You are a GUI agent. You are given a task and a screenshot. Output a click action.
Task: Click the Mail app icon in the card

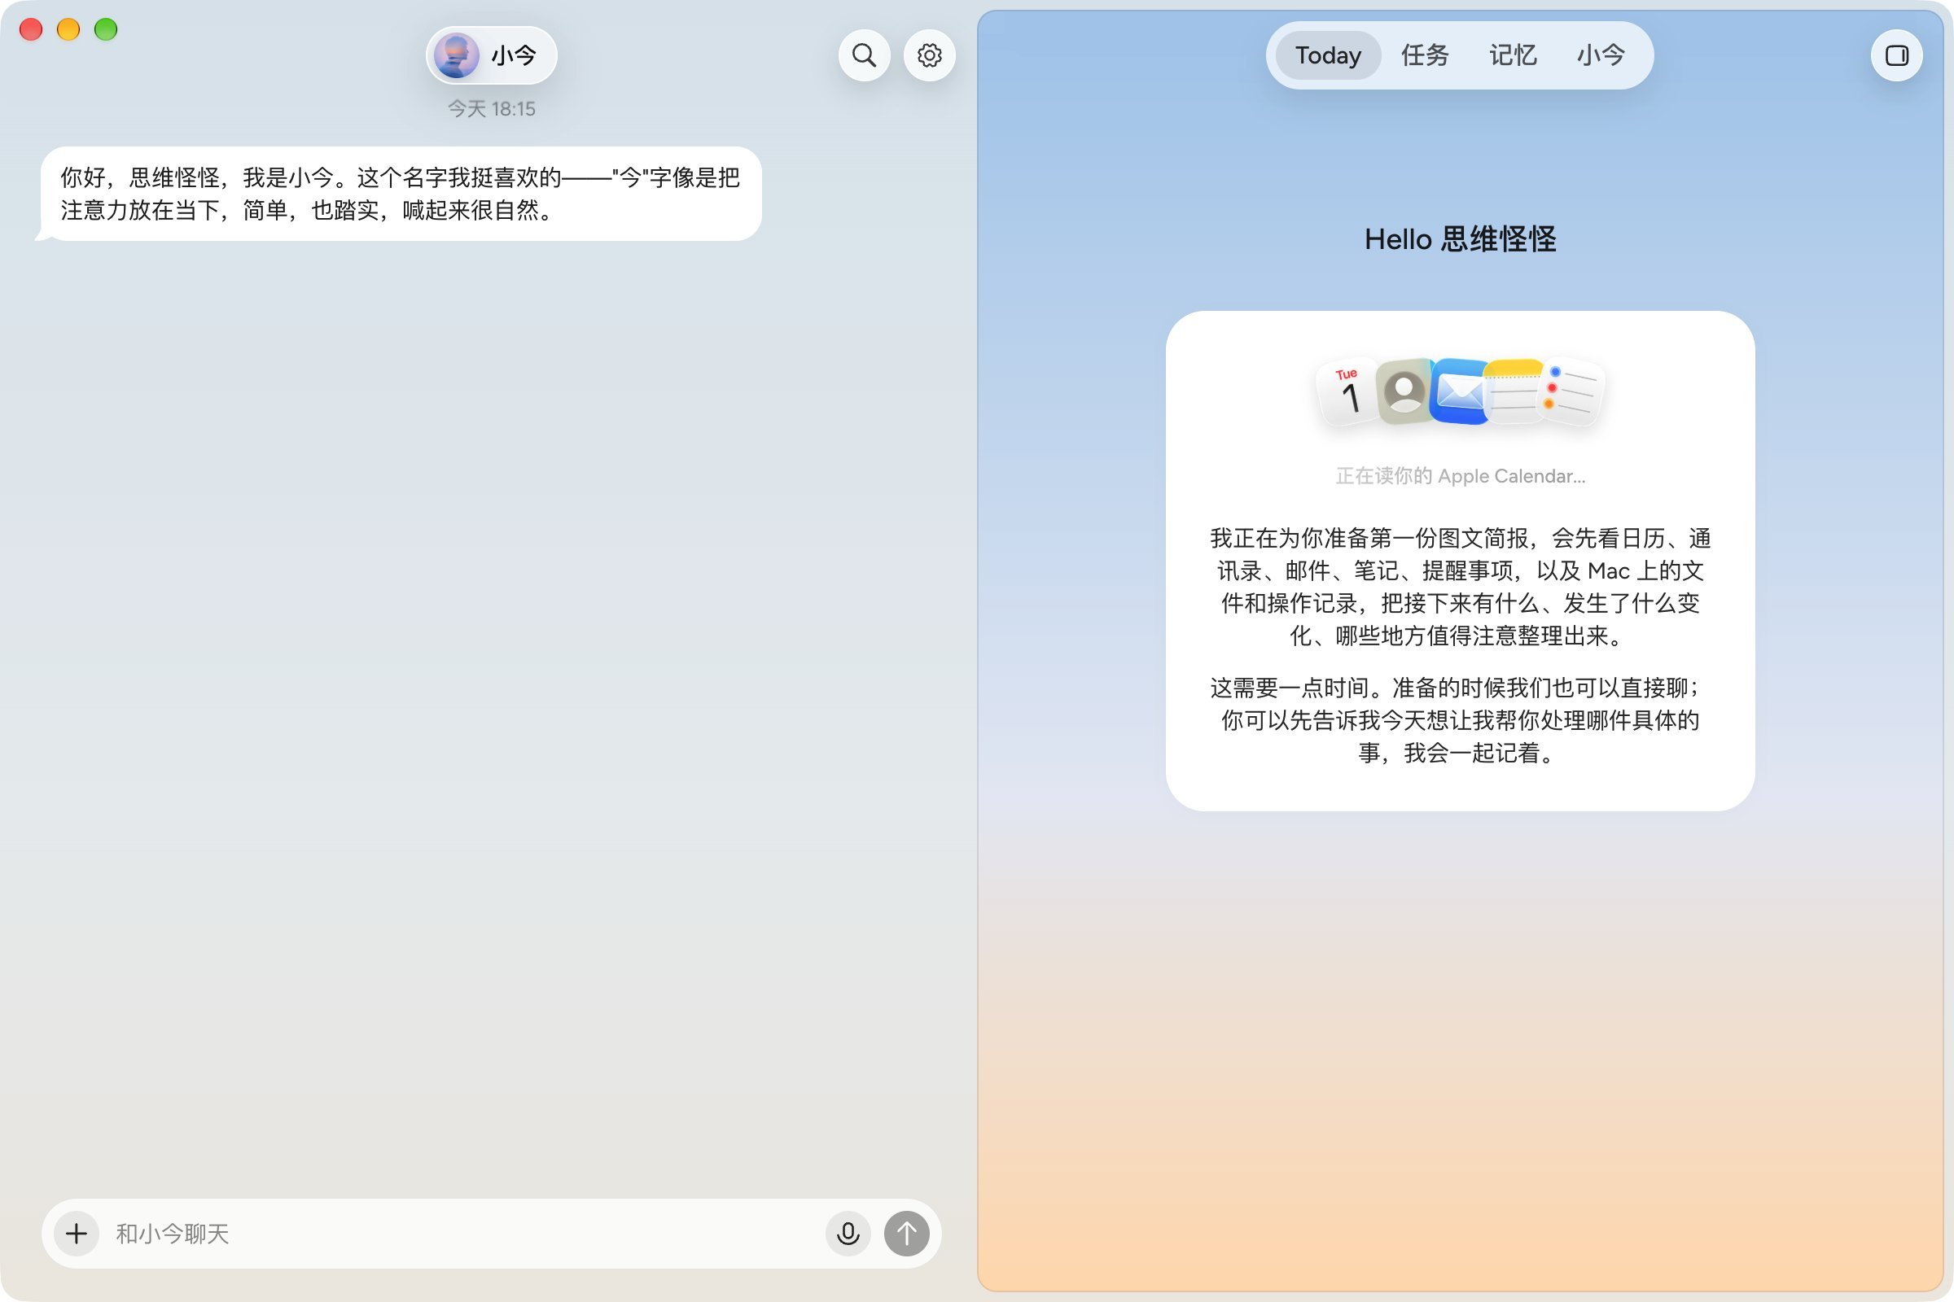click(1459, 391)
